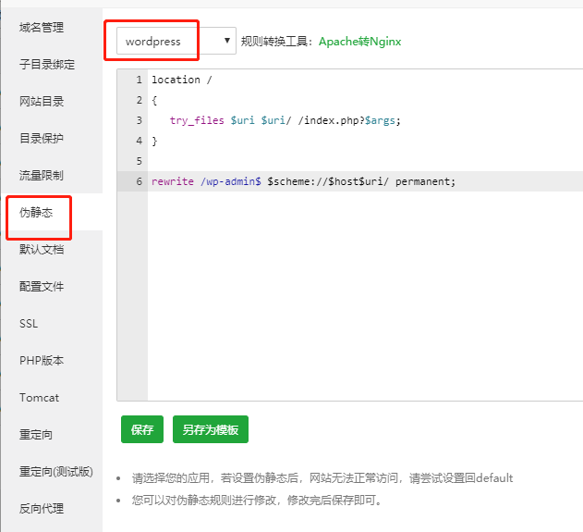Click the hint '您可以对伪静态规则进行修改'
Image resolution: width=583 pixels, height=532 pixels.
(x=257, y=500)
